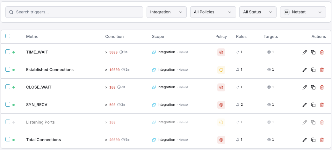The height and width of the screenshot is (150, 332).
Task: Click the roles bell icon for SYN_RECV
Action: tap(238, 105)
